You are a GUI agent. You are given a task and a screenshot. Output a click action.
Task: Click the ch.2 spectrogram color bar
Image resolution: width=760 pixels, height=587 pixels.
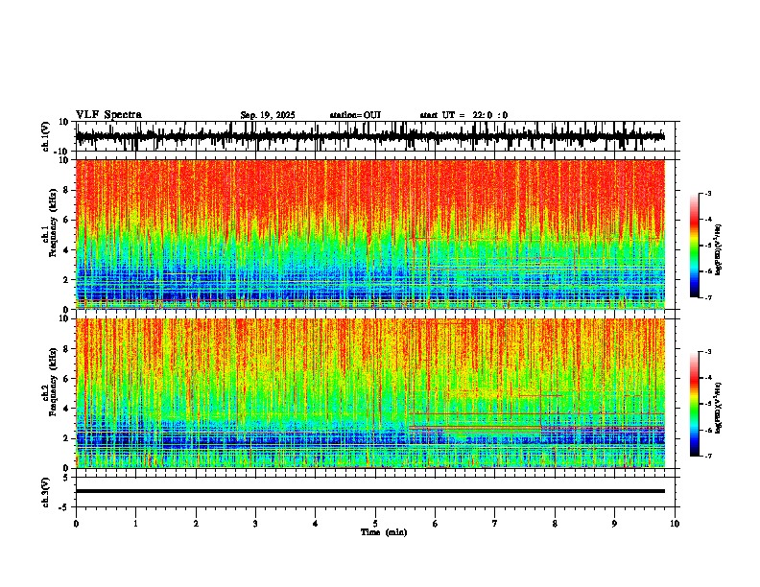coord(695,404)
